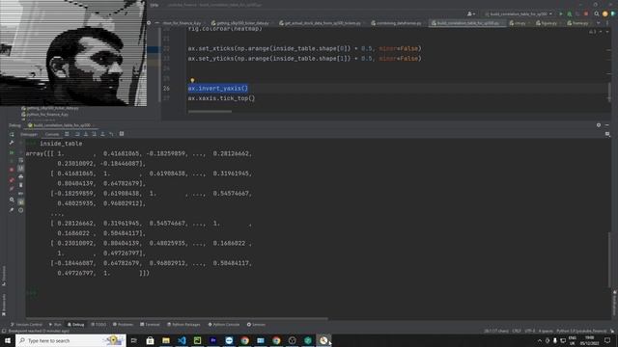This screenshot has width=618, height=347.
Task: Run the current configuration with the green play icon
Action: [561, 14]
